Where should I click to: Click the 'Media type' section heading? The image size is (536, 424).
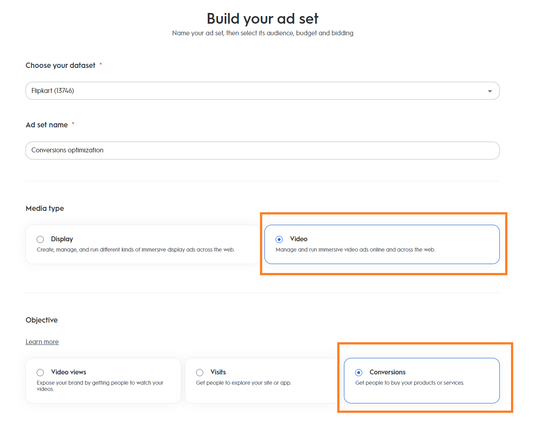(45, 209)
